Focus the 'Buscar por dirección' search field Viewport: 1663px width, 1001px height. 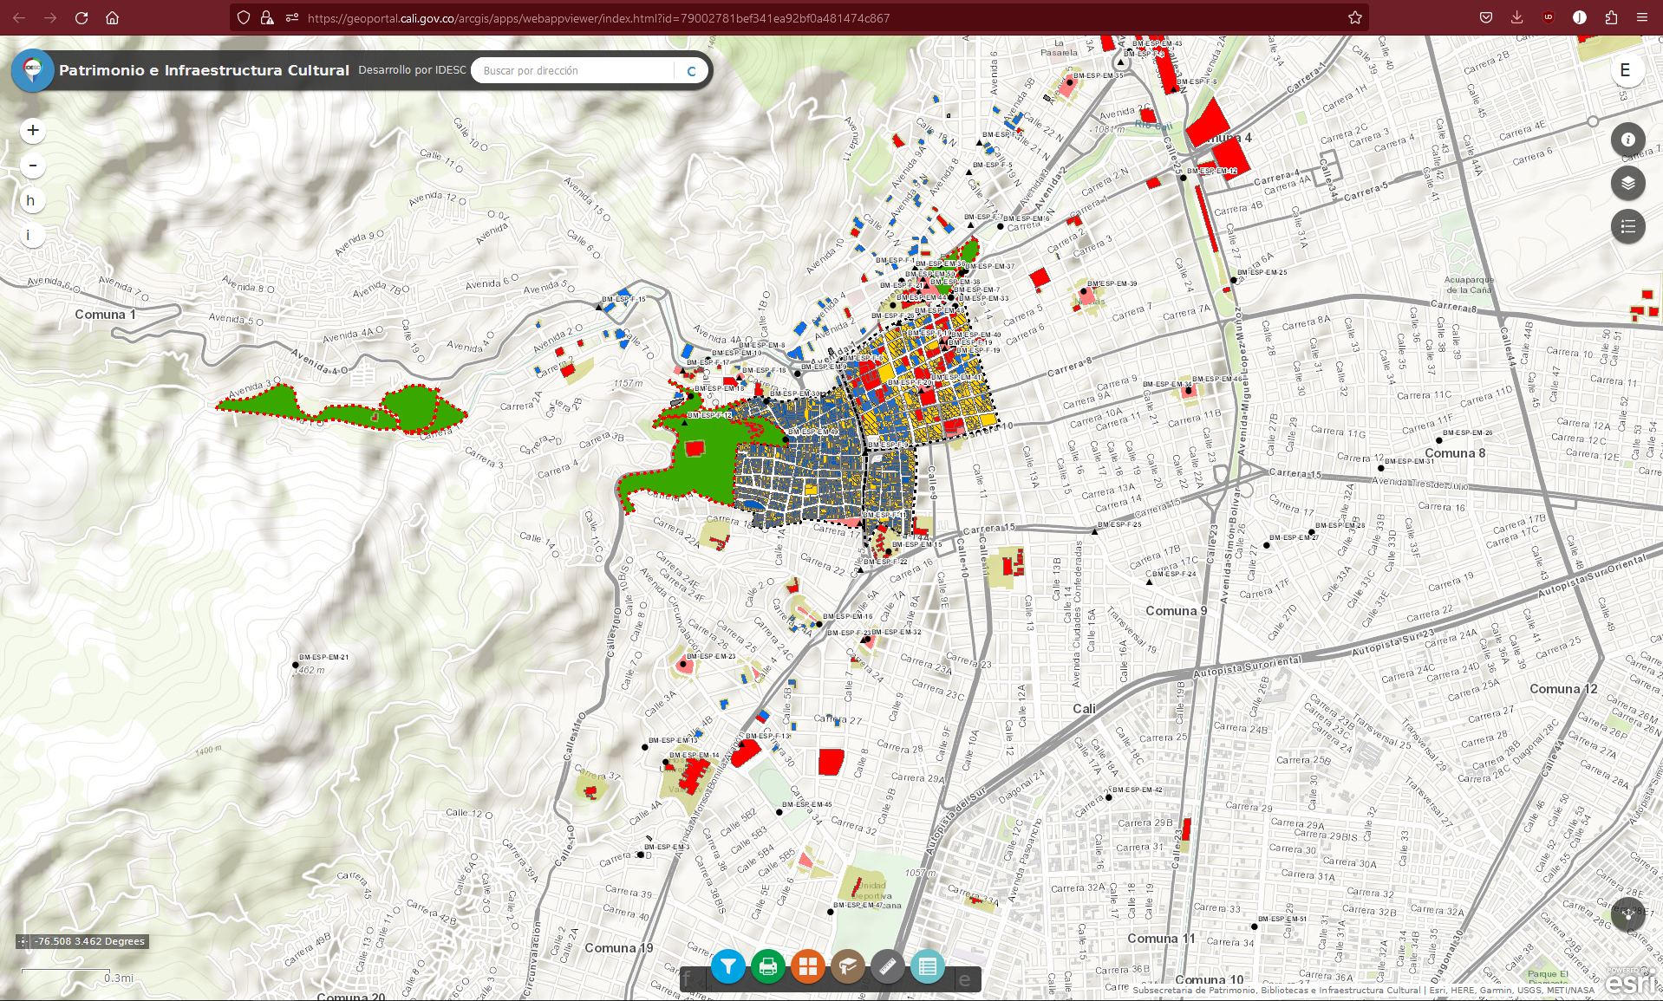point(573,71)
